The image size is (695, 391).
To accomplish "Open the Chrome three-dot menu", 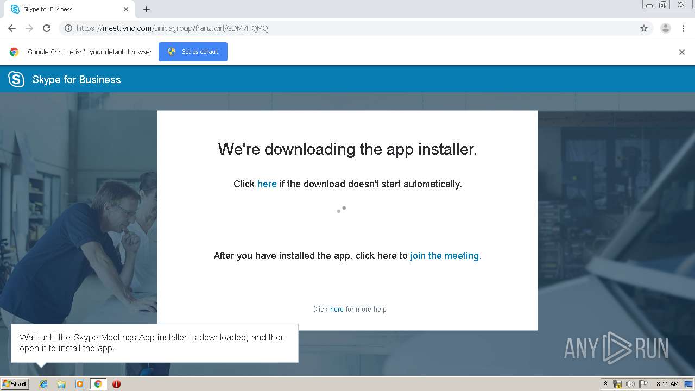I will (684, 28).
